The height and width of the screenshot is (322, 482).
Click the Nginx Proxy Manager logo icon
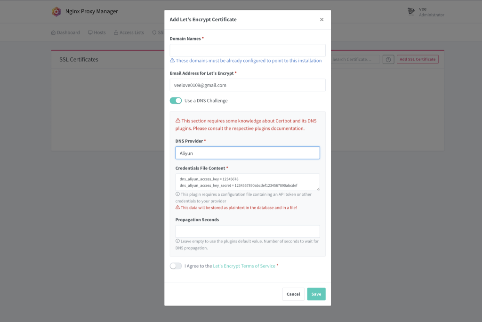click(56, 12)
